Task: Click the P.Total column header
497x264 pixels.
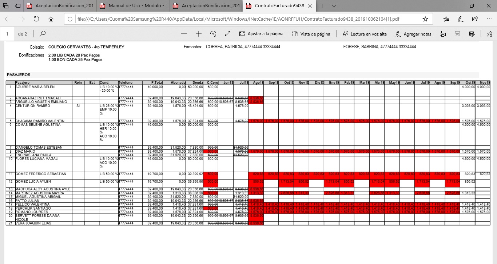Action: [152, 83]
